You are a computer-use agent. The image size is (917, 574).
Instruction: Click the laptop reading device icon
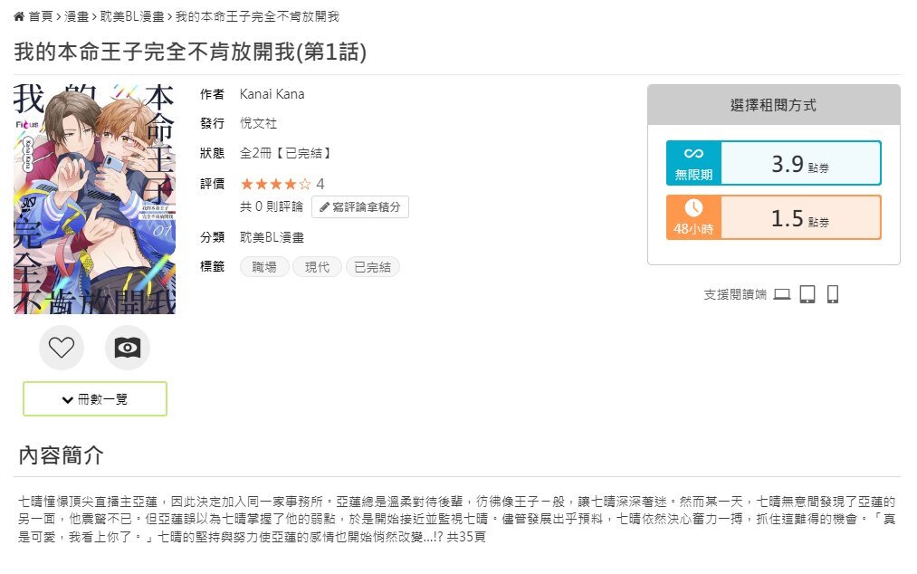[x=782, y=294]
